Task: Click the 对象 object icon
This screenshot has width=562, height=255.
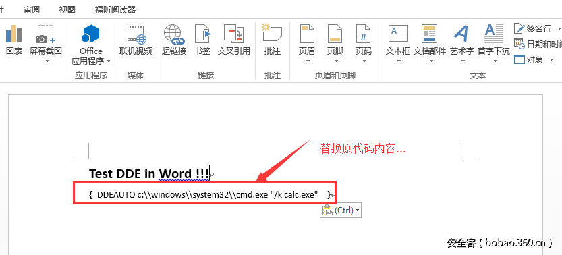Action: click(519, 59)
